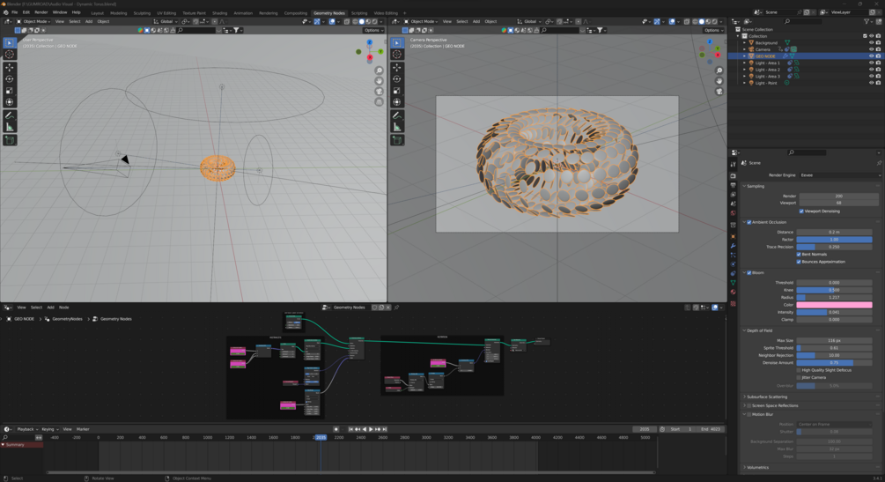Expand the Background item in outliner
The width and height of the screenshot is (885, 482).
[x=744, y=42]
